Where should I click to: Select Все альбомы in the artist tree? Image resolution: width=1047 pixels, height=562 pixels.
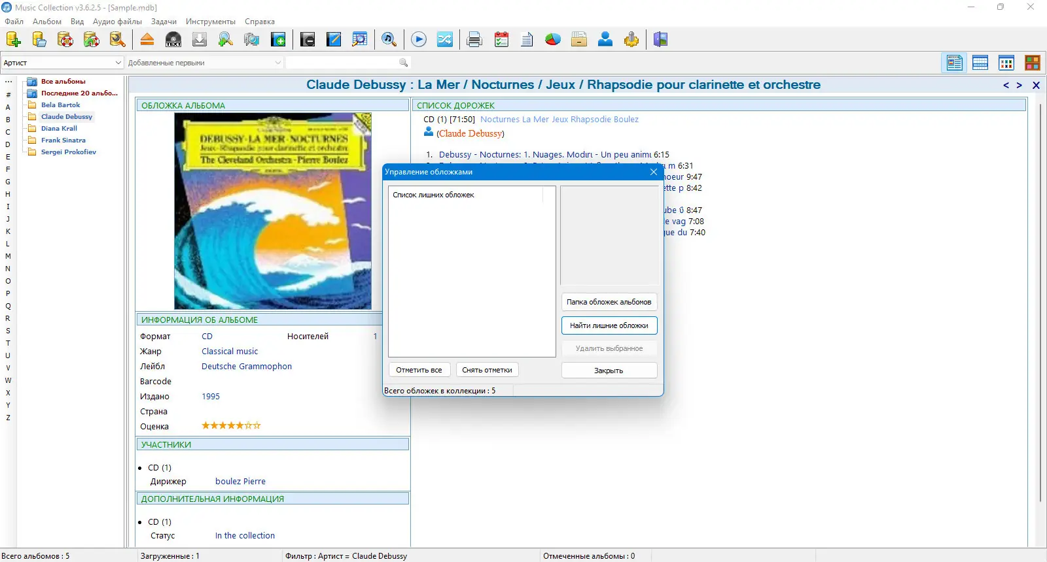click(x=63, y=82)
